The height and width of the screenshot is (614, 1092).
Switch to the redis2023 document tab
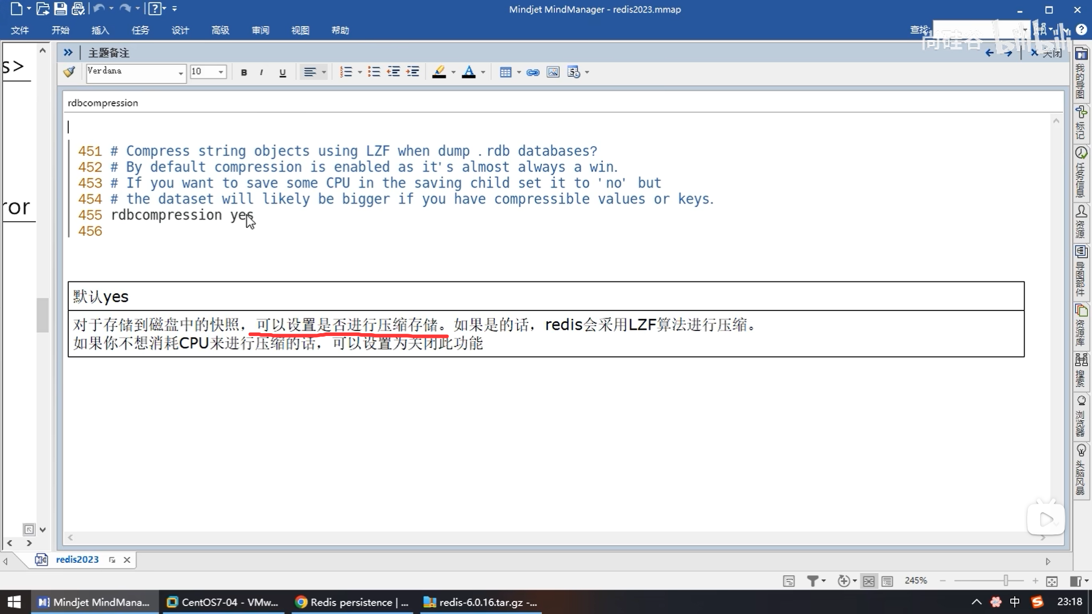(x=77, y=559)
